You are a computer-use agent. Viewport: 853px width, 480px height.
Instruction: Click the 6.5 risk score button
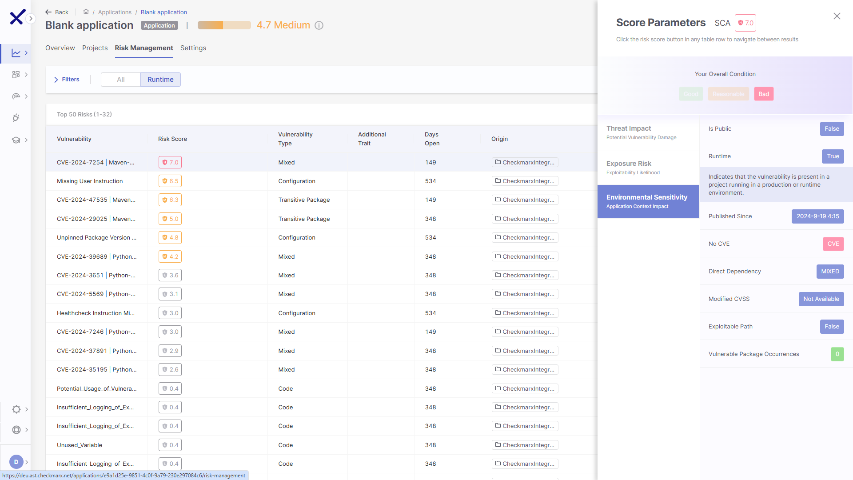click(x=170, y=181)
